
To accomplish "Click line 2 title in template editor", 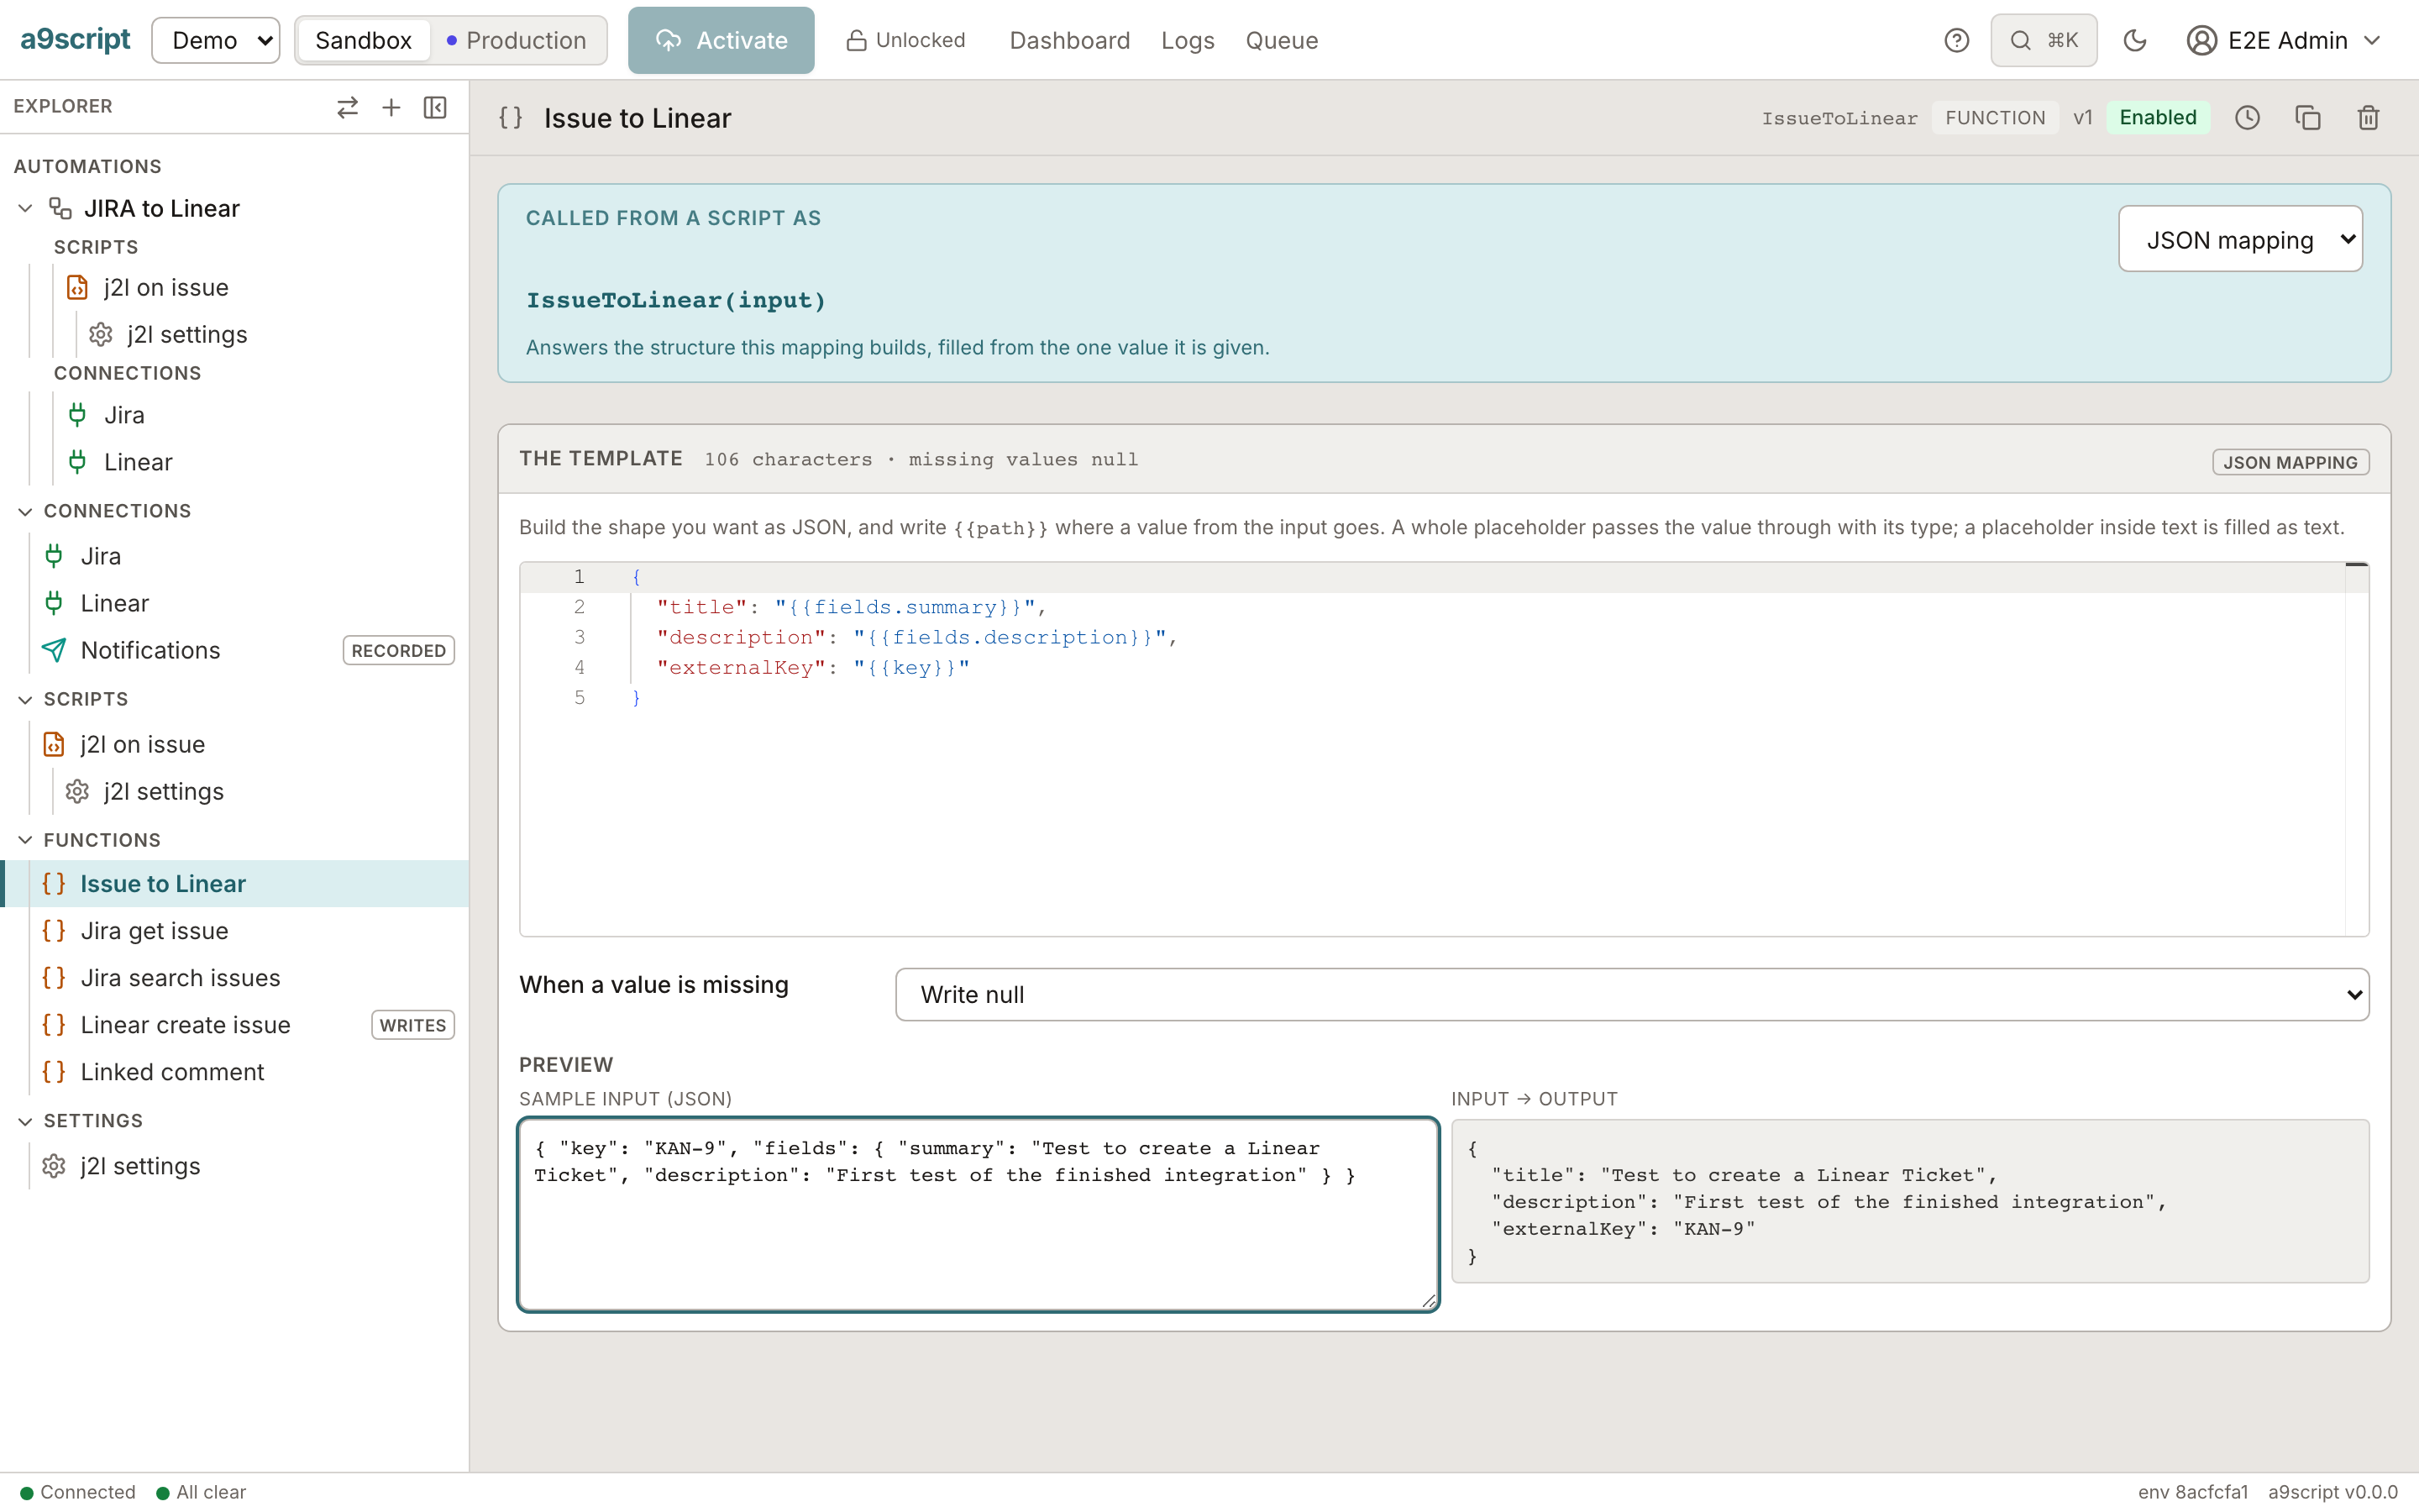I will [851, 607].
